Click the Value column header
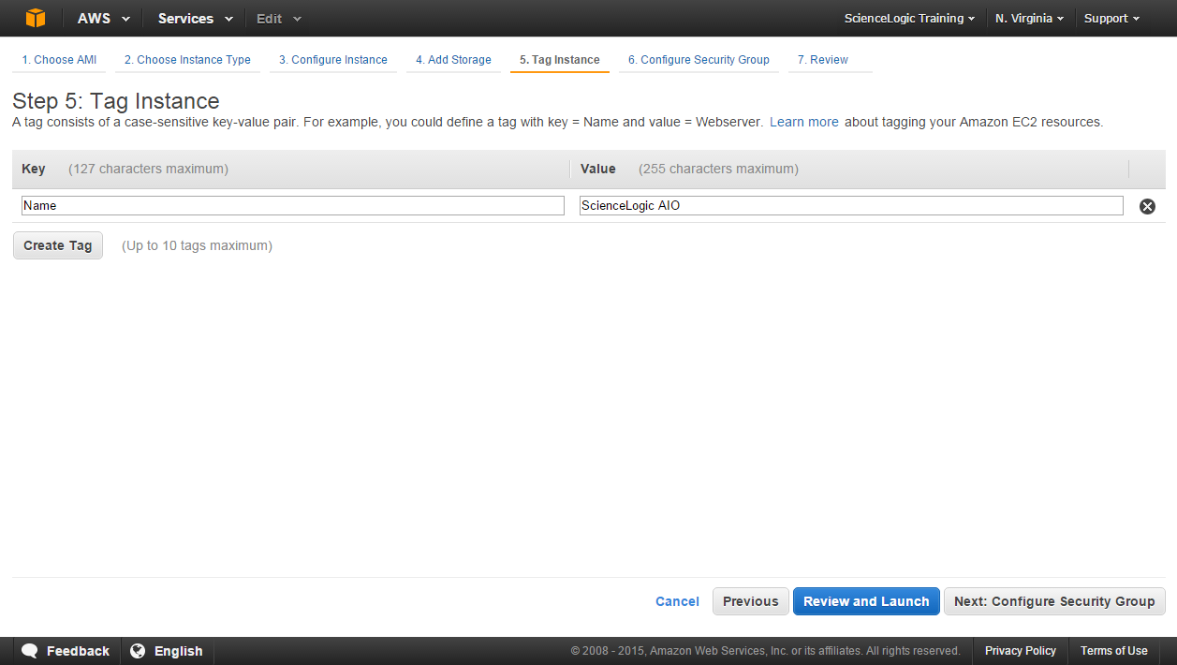Viewport: 1177px width, 665px height. pos(598,169)
